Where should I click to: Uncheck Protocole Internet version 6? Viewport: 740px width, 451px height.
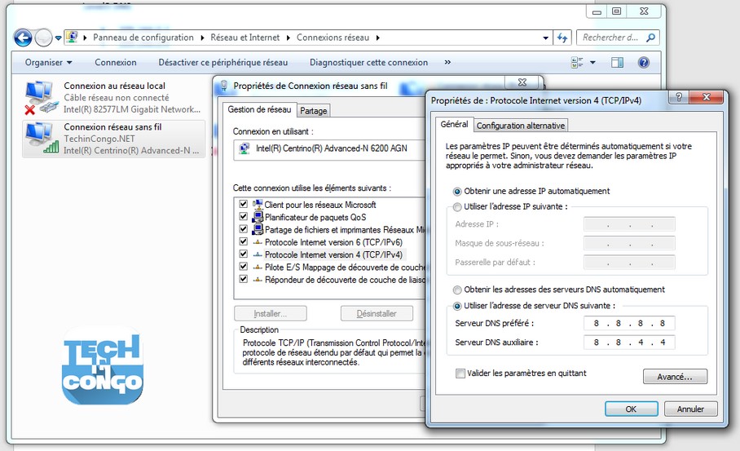243,241
